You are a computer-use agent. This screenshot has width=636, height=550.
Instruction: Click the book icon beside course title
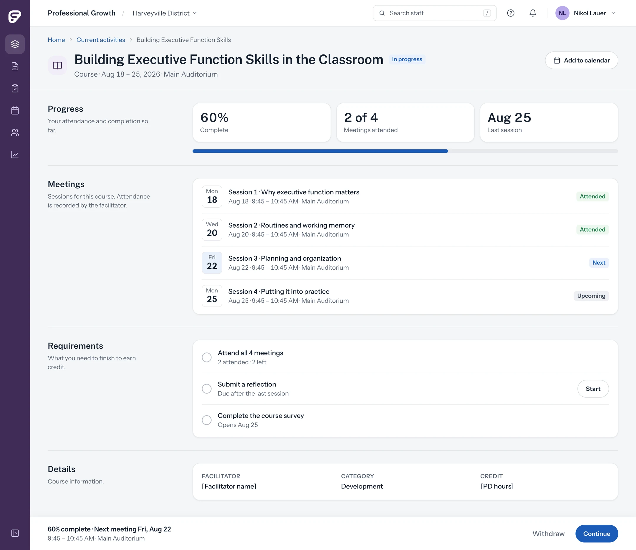(57, 65)
